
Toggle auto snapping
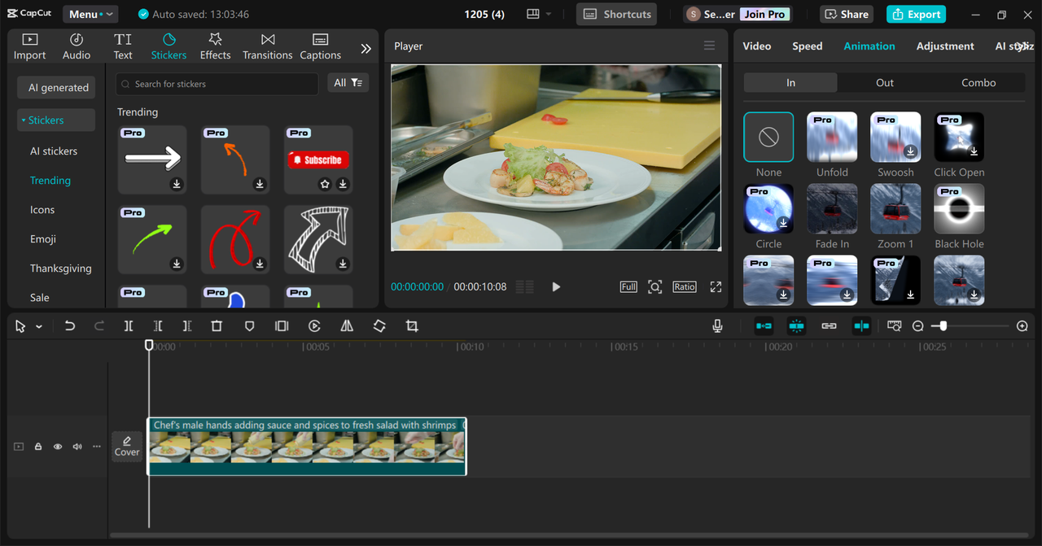(796, 325)
